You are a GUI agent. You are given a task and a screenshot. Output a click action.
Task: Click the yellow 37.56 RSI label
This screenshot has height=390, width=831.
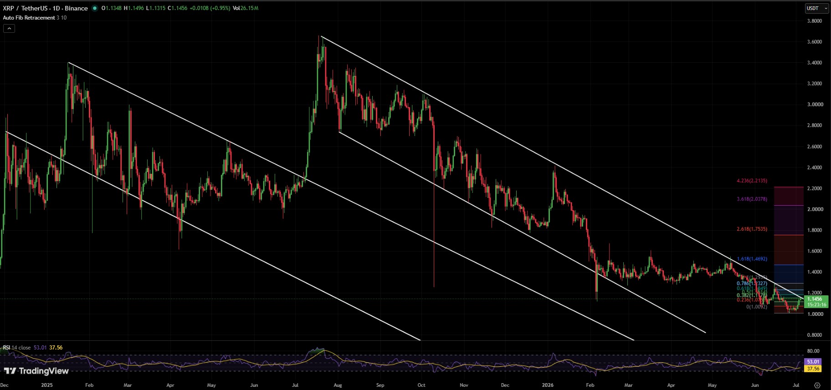(813, 369)
